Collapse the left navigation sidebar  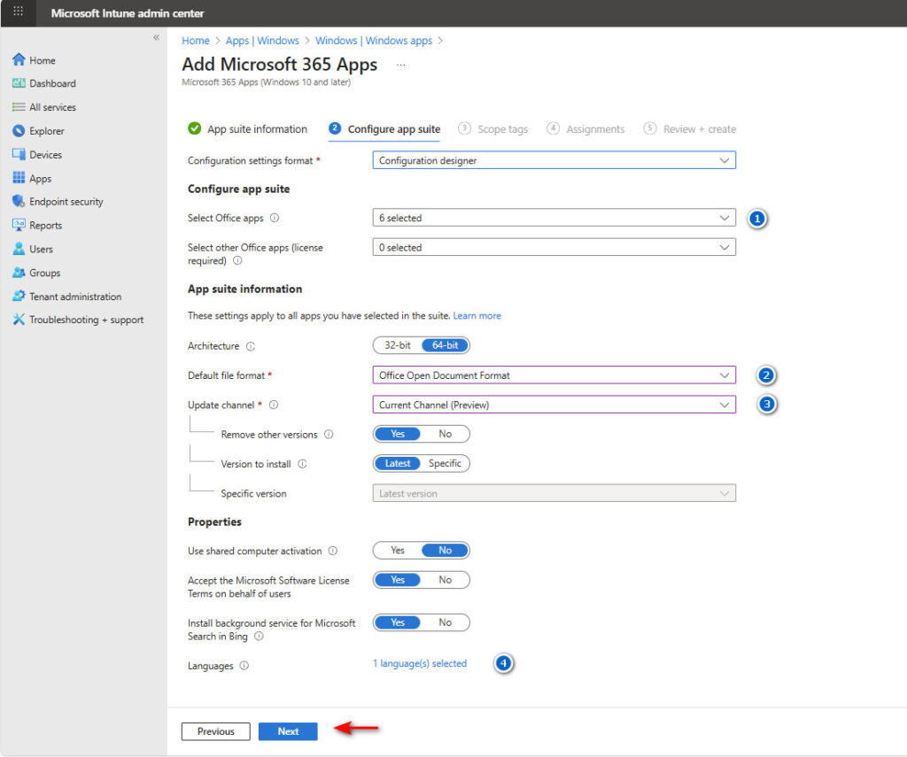click(x=156, y=38)
